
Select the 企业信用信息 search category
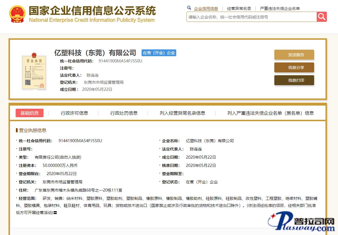206,9
